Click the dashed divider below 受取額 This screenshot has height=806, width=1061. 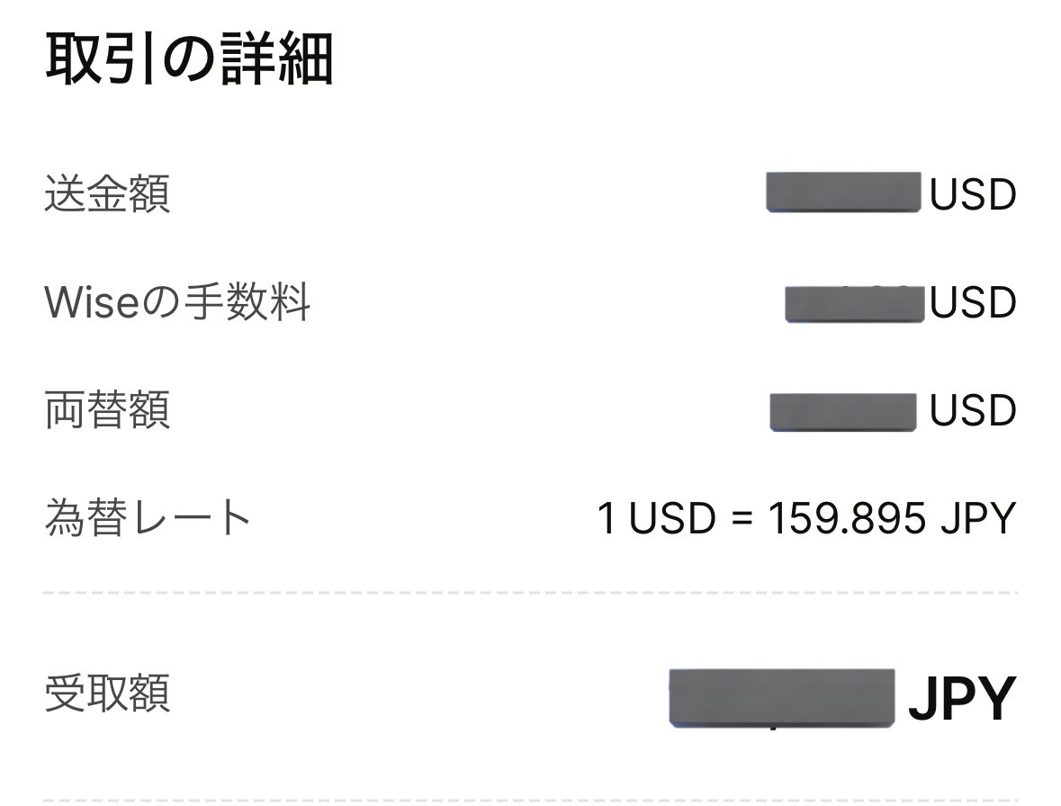[x=531, y=799]
